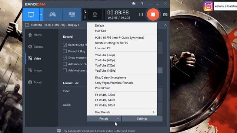Toggle Show mouse cursor checkbox
This screenshot has width=237, height=133.
pyautogui.click(x=65, y=58)
